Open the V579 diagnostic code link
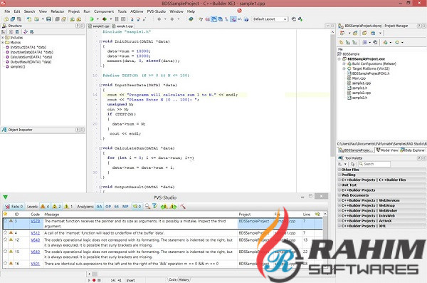427x283 pixels. coord(35,221)
